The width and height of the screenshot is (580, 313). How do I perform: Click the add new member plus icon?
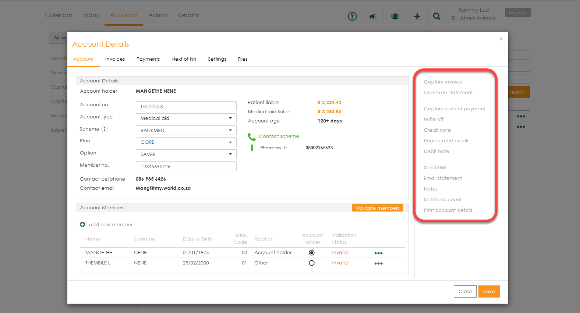coord(82,224)
